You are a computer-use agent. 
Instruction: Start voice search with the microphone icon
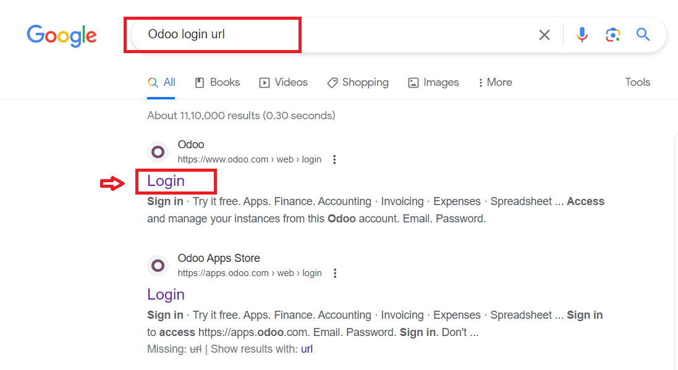582,35
